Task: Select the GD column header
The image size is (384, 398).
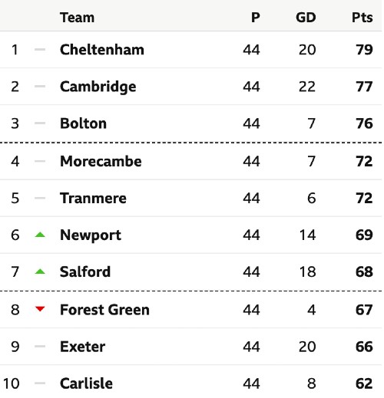Action: (306, 18)
